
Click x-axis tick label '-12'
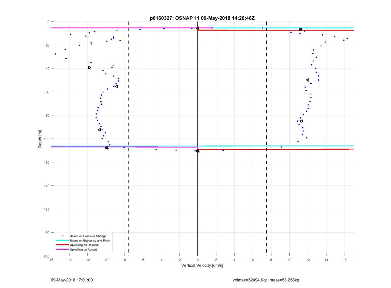click(x=88, y=260)
